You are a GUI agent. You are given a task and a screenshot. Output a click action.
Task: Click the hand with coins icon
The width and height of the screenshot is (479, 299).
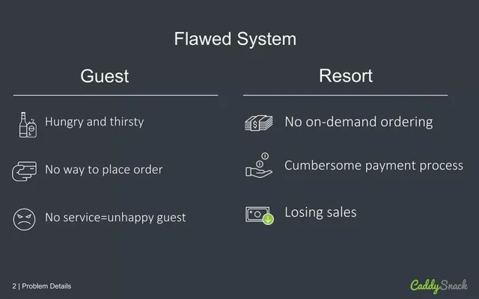pos(259,165)
